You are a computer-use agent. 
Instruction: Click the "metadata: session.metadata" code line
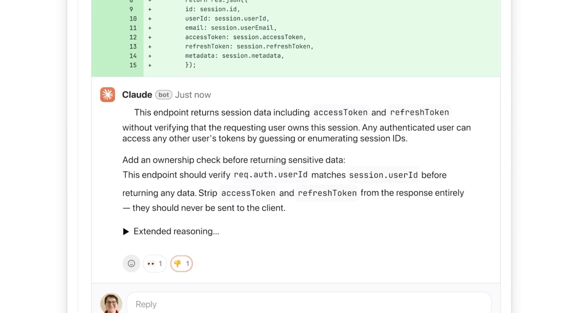(235, 56)
